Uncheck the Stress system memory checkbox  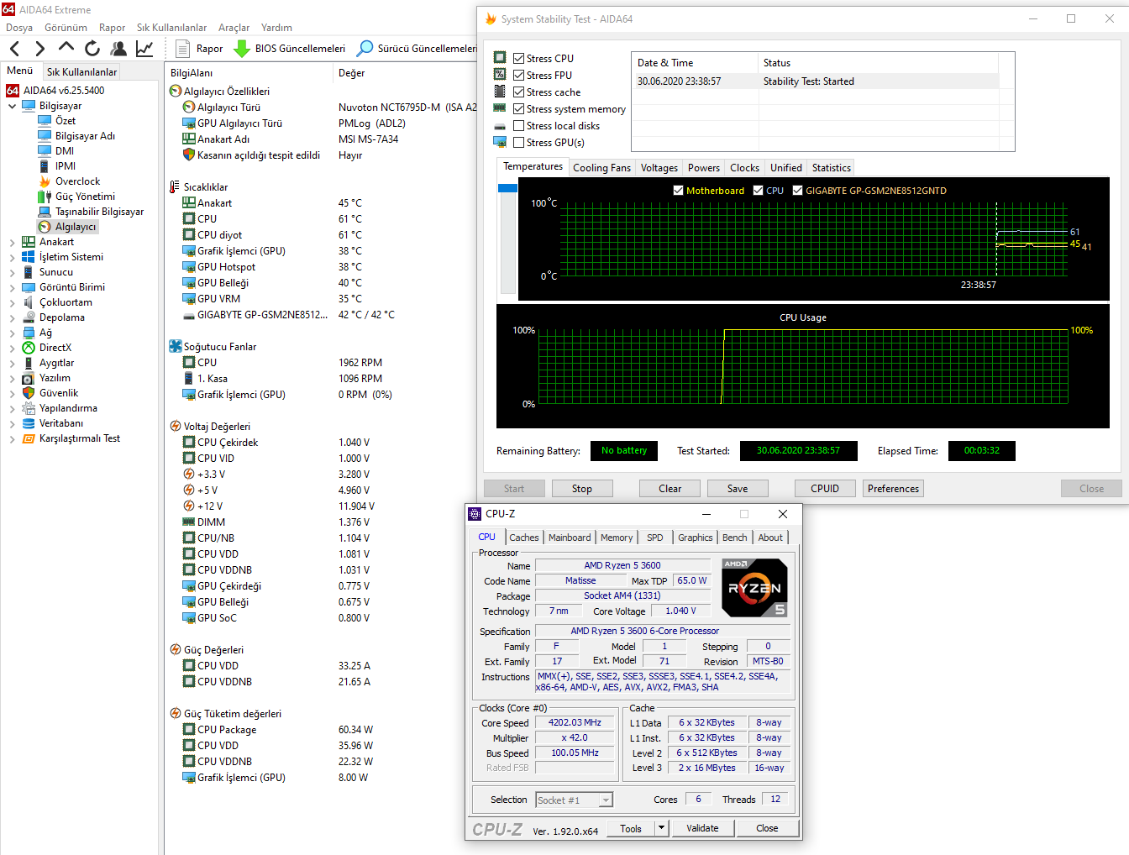519,108
